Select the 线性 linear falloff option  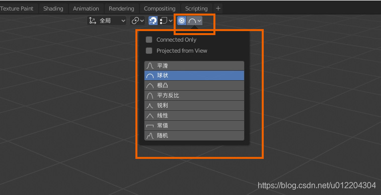tap(194, 116)
